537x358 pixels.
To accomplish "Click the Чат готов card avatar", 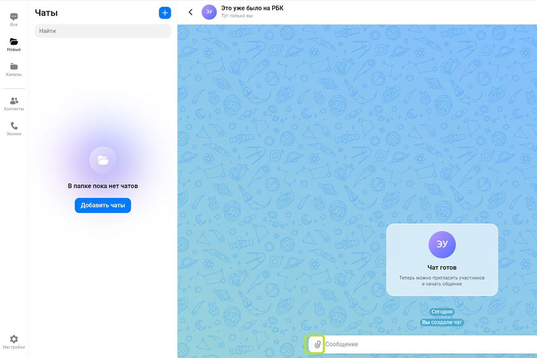I will click(x=442, y=245).
